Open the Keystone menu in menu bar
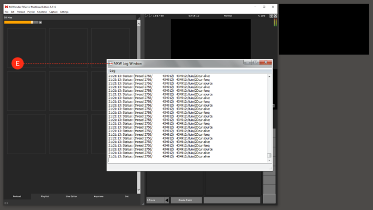Viewport: 373px width, 210px height. click(x=42, y=12)
